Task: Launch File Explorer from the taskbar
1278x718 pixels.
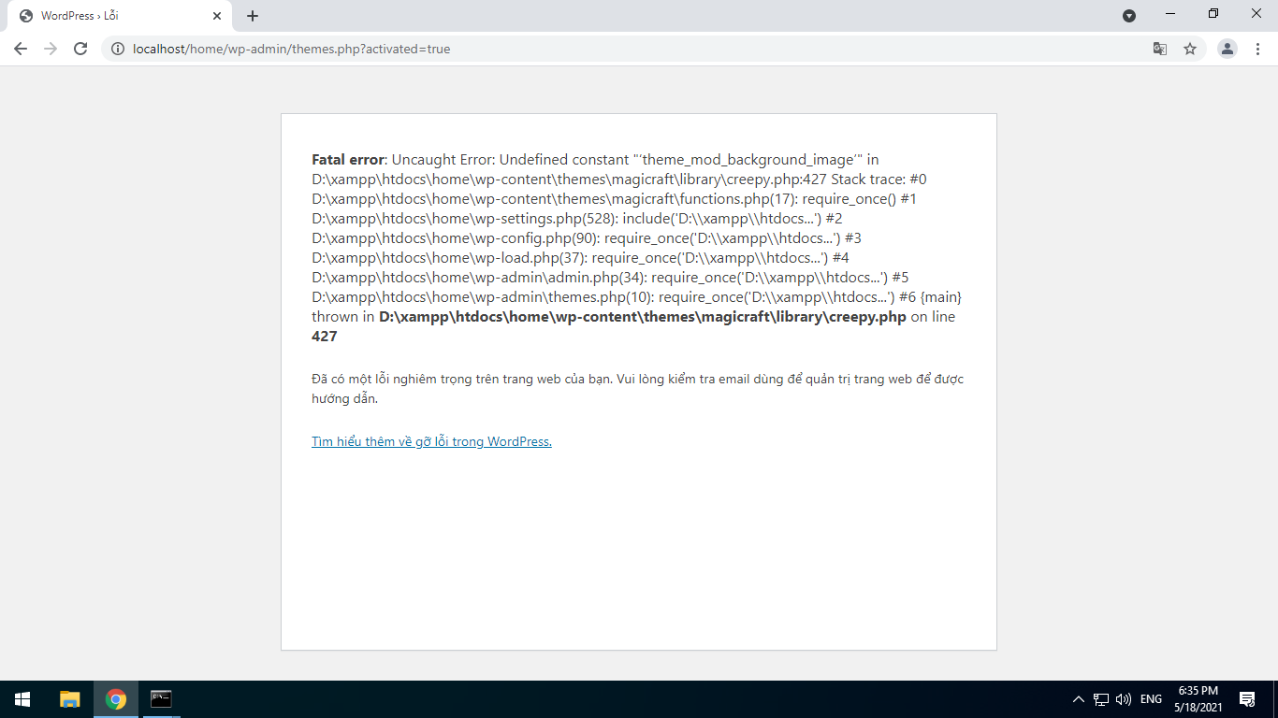Action: (x=70, y=699)
